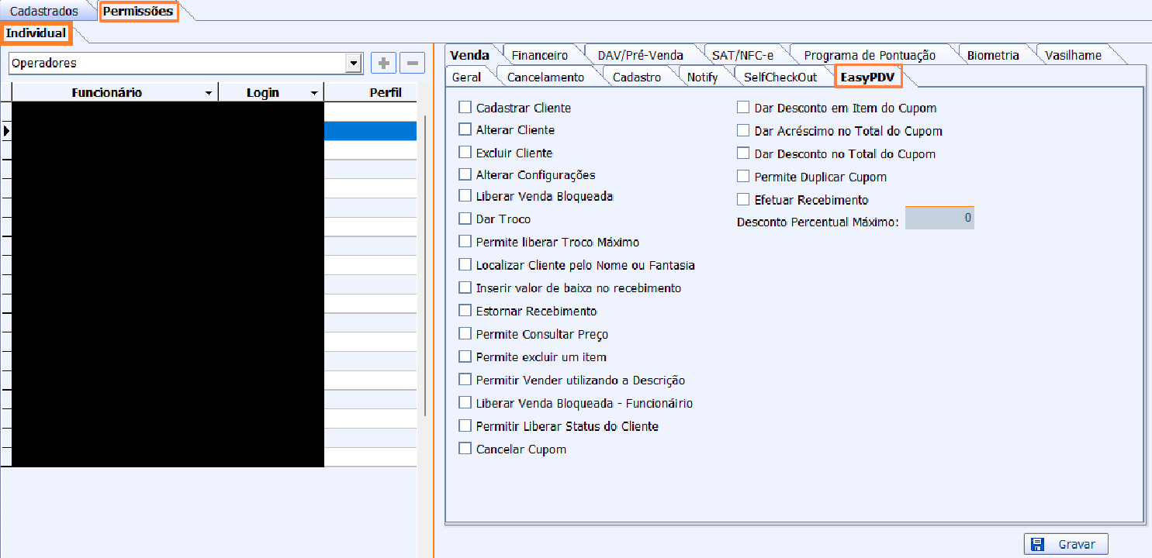Check the Cancelar Cupom option

pyautogui.click(x=465, y=449)
